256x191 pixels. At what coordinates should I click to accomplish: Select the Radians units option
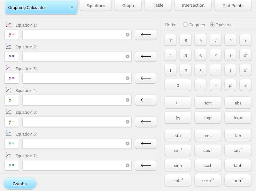point(212,25)
